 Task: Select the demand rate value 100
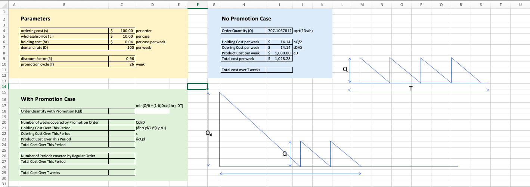pos(122,47)
